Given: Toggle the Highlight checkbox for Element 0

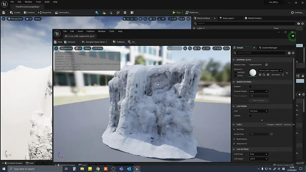Looking at the screenshot, I should (236, 72).
